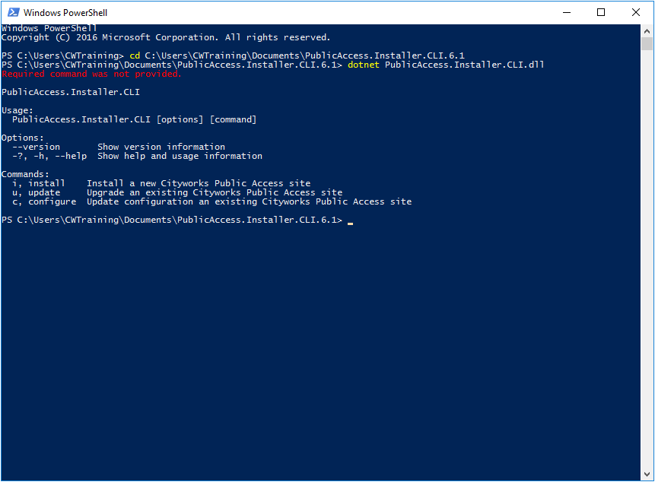Image resolution: width=655 pixels, height=482 pixels.
Task: Minimize the PowerShell window
Action: coord(566,12)
